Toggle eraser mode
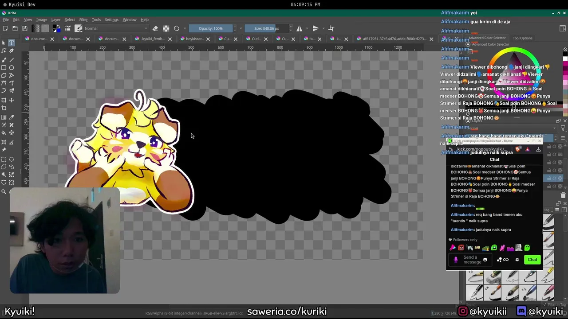 (155, 28)
